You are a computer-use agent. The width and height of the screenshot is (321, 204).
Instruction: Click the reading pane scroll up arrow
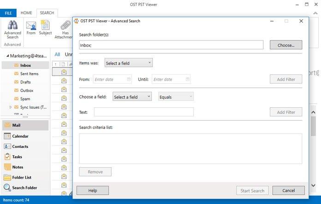(313, 112)
